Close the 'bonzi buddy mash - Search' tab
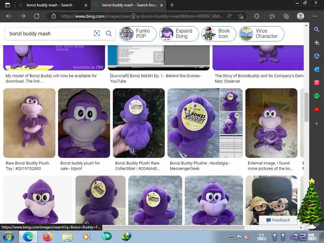Image resolution: width=324 pixels, height=243 pixels. pyautogui.click(x=86, y=5)
